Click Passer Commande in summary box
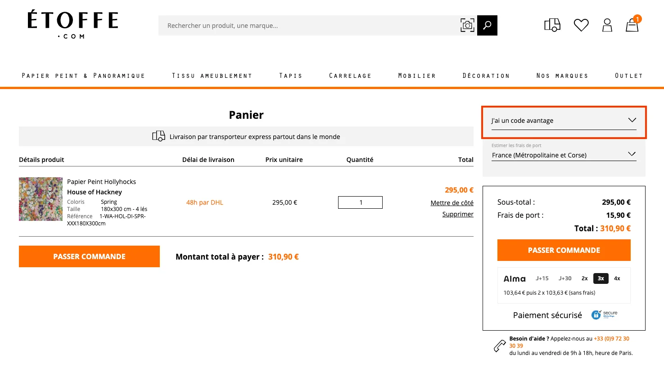 (x=564, y=250)
